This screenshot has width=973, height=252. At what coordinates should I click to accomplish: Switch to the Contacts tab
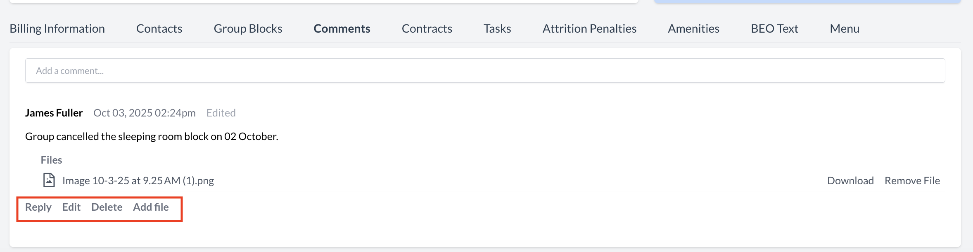[x=159, y=29]
